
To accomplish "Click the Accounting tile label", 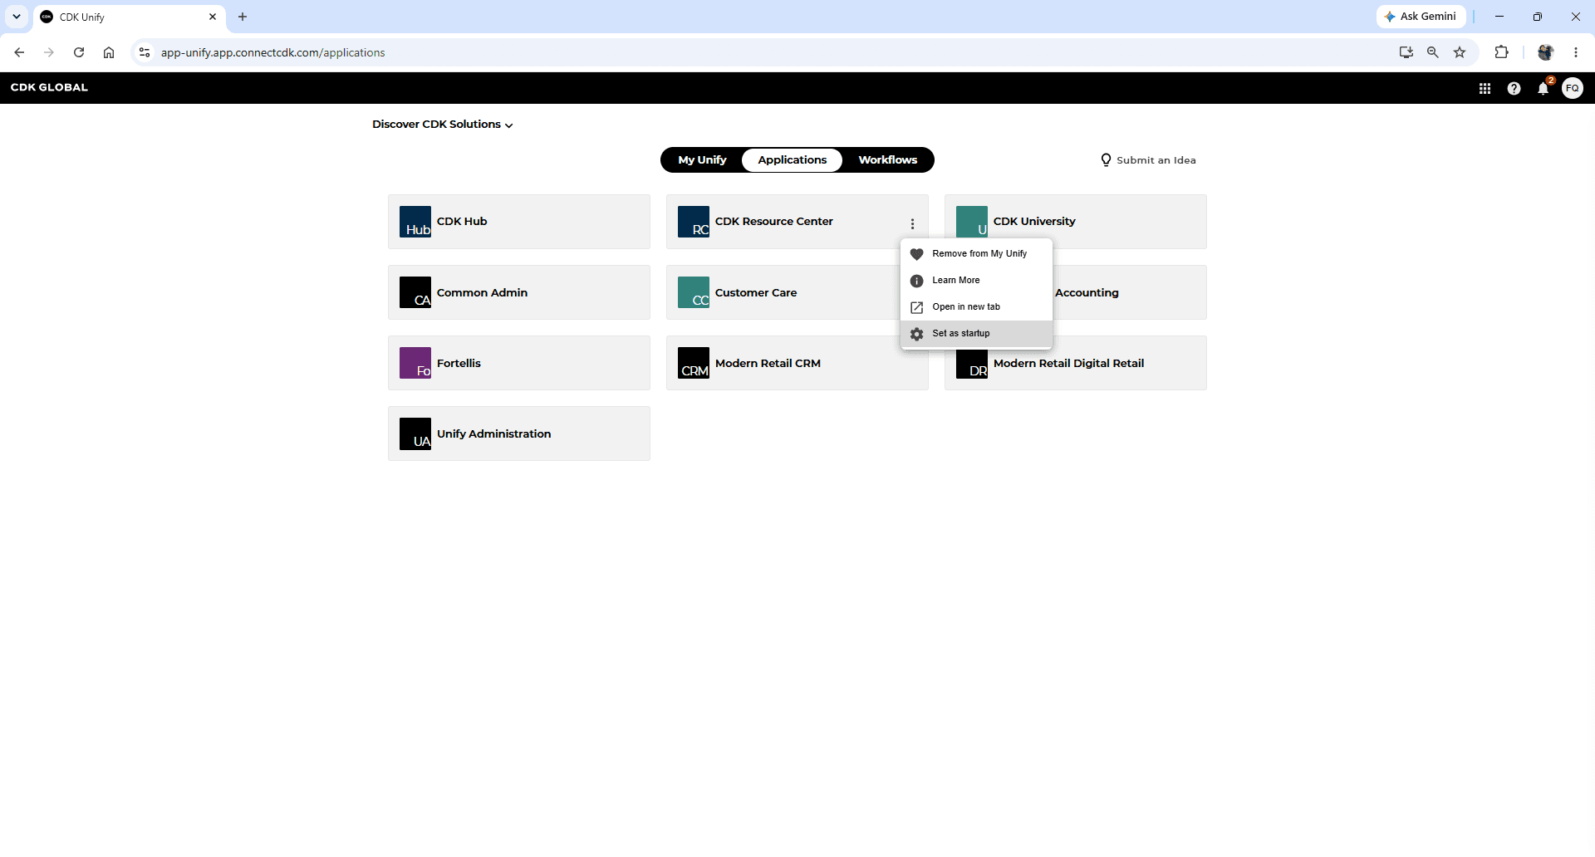I will [x=1087, y=292].
